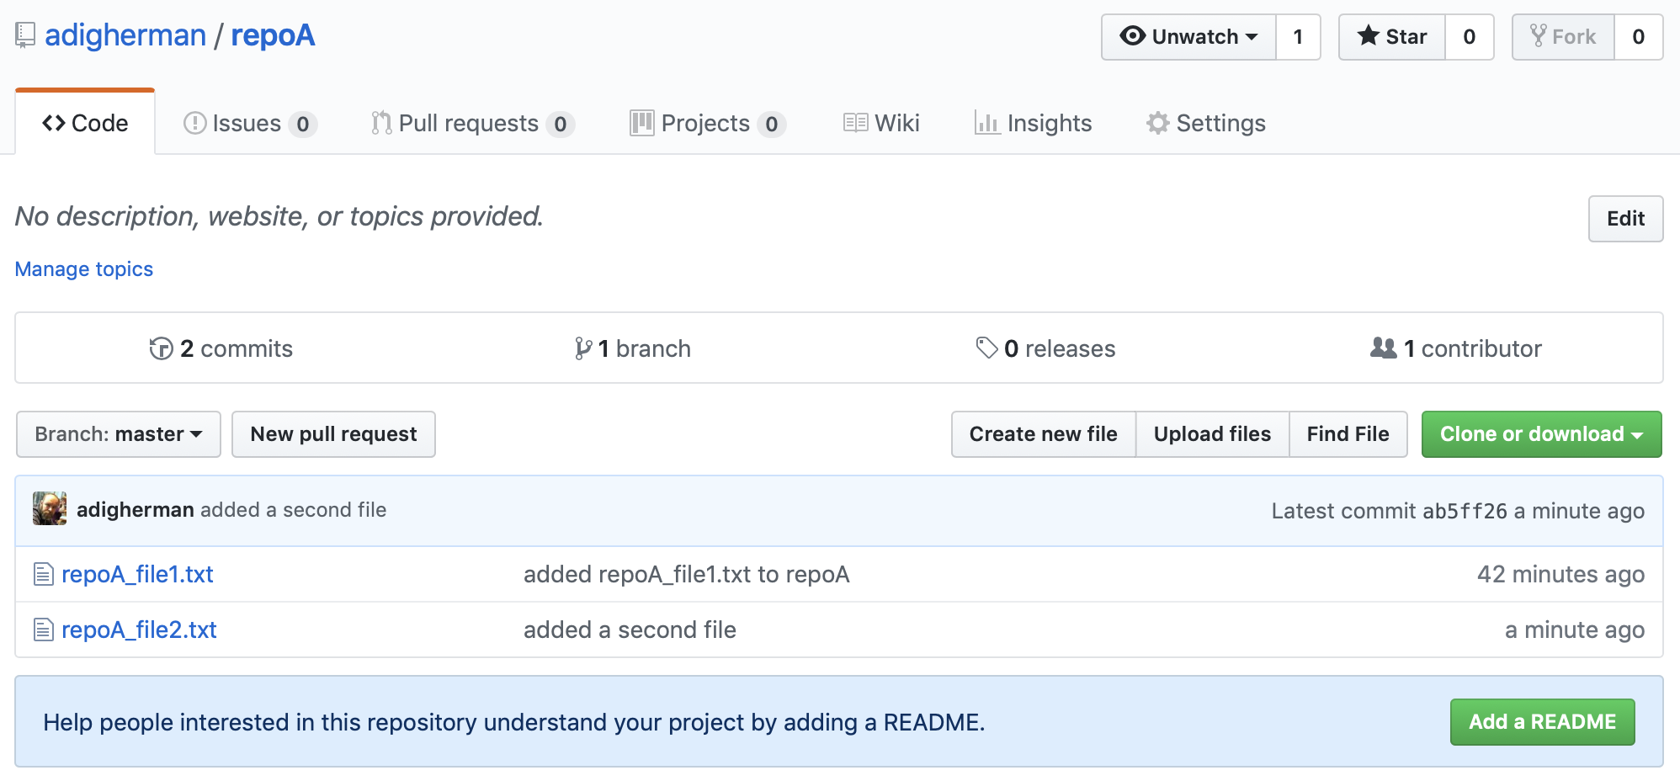Open commit hash ab5ff26
Image resolution: width=1680 pixels, height=781 pixels.
pos(1465,511)
